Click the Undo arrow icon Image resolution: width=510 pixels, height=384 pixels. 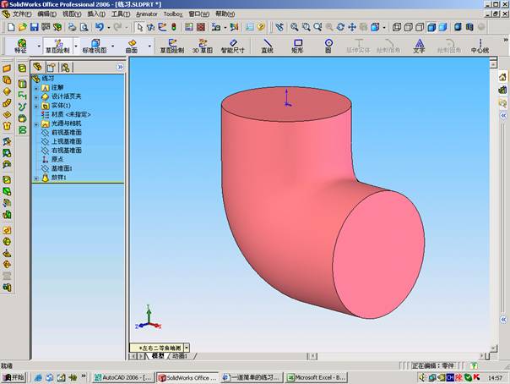(x=100, y=27)
